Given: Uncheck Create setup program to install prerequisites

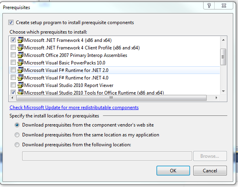Looking at the screenshot, I should (11, 23).
